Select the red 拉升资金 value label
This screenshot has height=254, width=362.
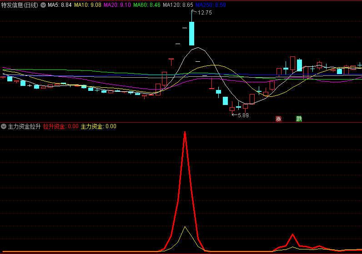click(x=61, y=126)
